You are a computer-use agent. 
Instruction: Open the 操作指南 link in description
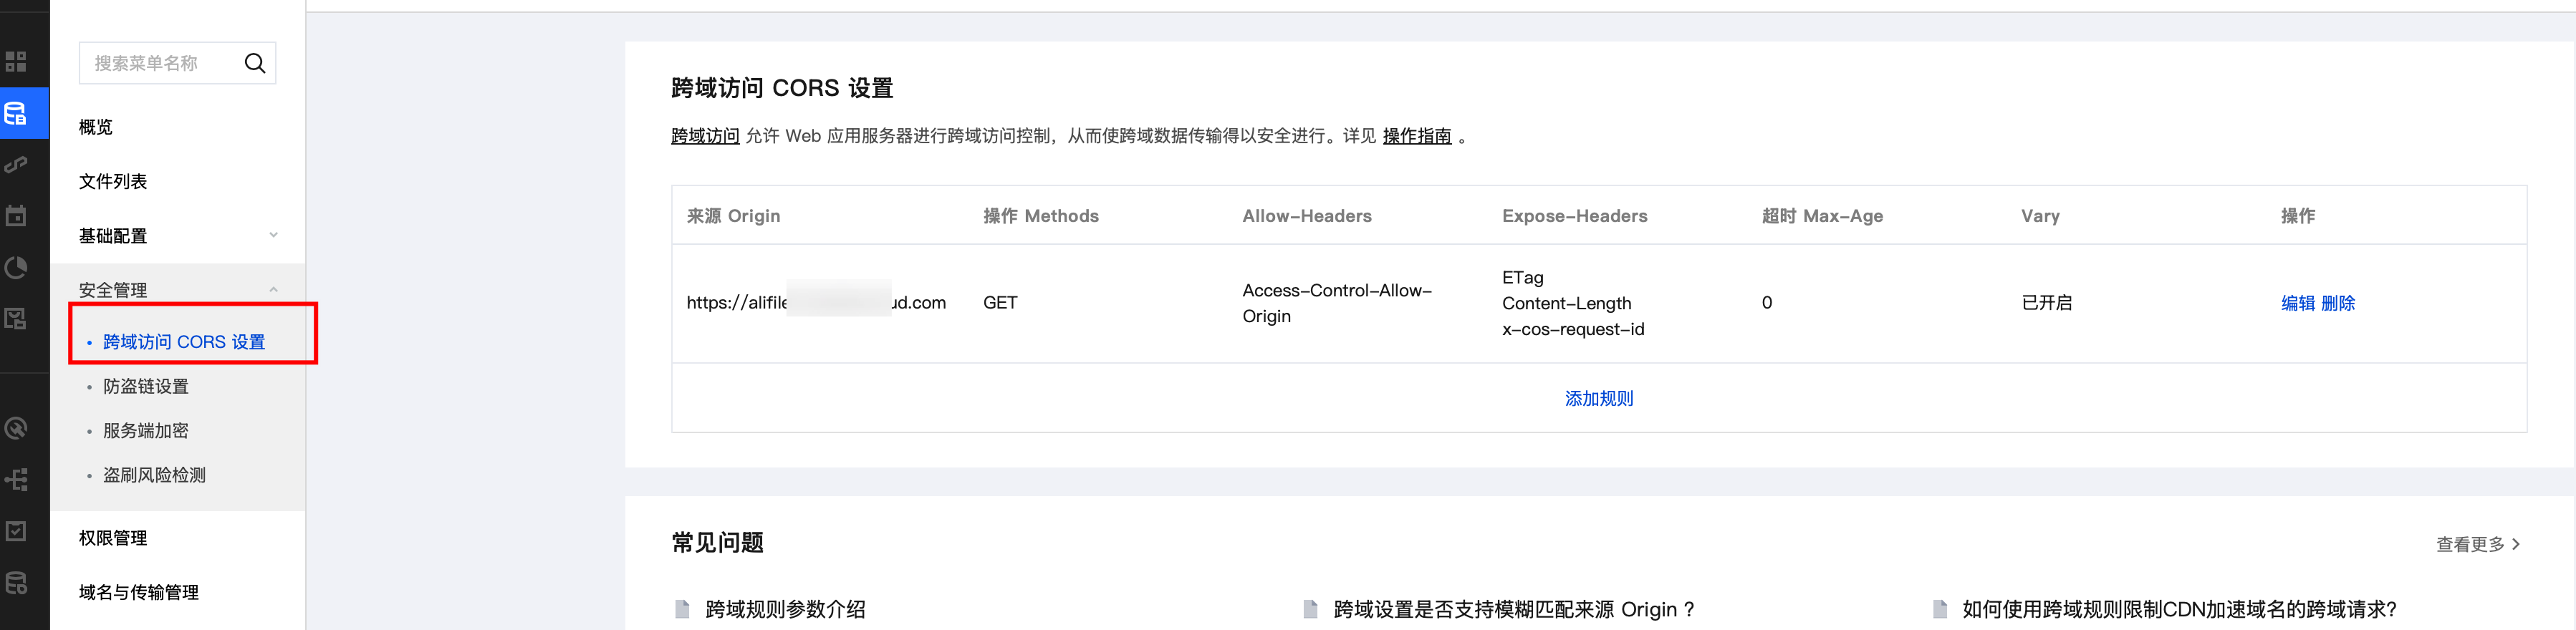1416,136
